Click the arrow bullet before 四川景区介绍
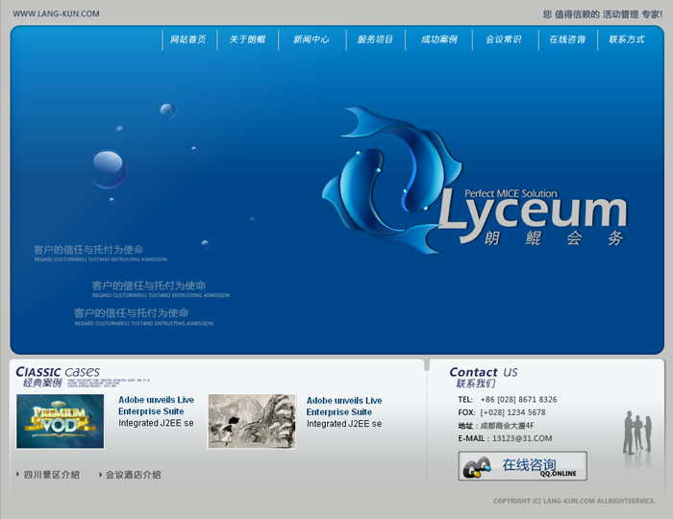 click(17, 474)
